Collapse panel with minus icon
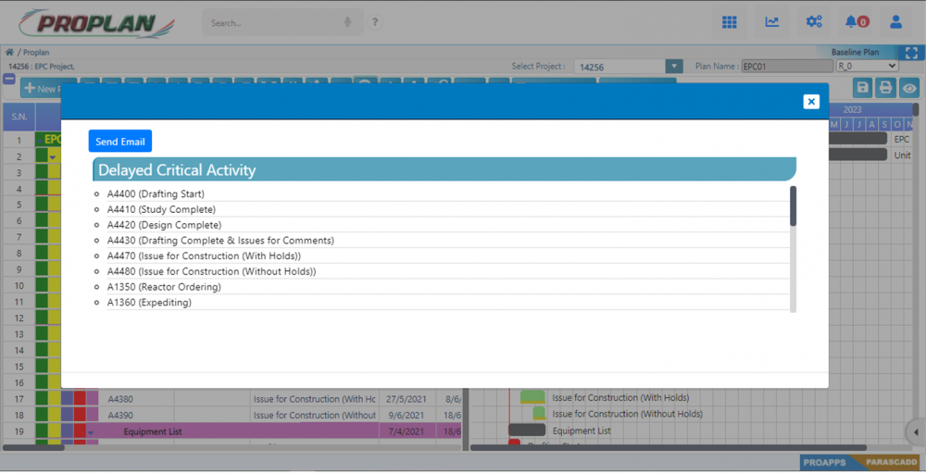The width and height of the screenshot is (926, 474). pos(9,79)
